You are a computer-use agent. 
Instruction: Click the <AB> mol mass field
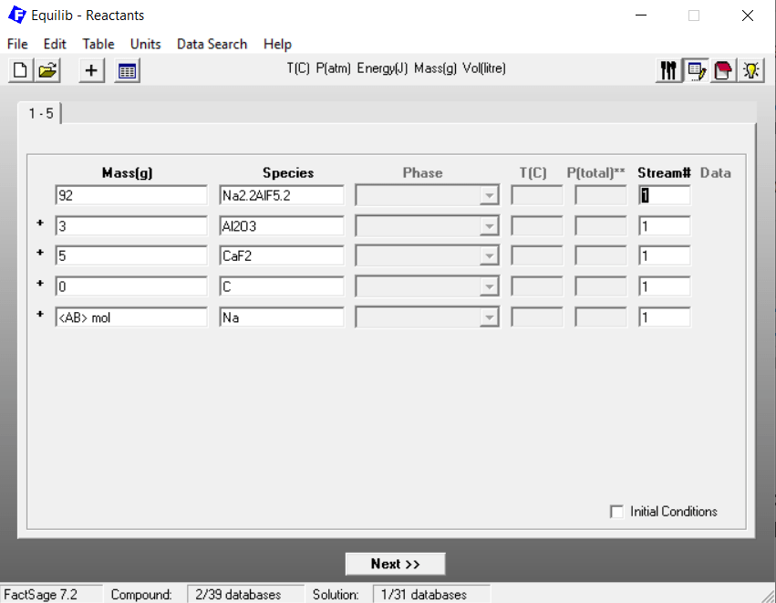click(x=131, y=317)
